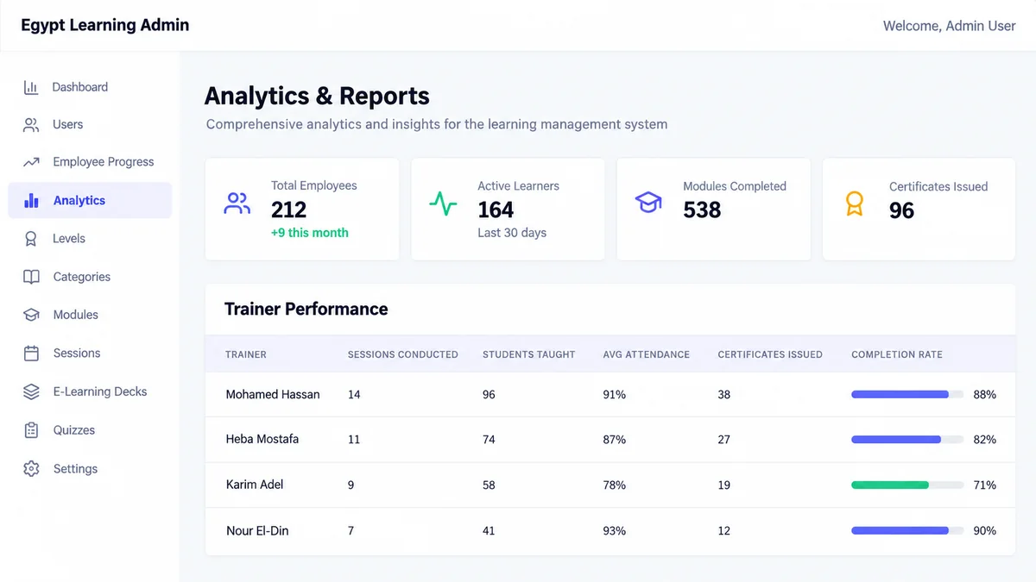
Task: Click the 88% completion rate value
Action: click(985, 394)
